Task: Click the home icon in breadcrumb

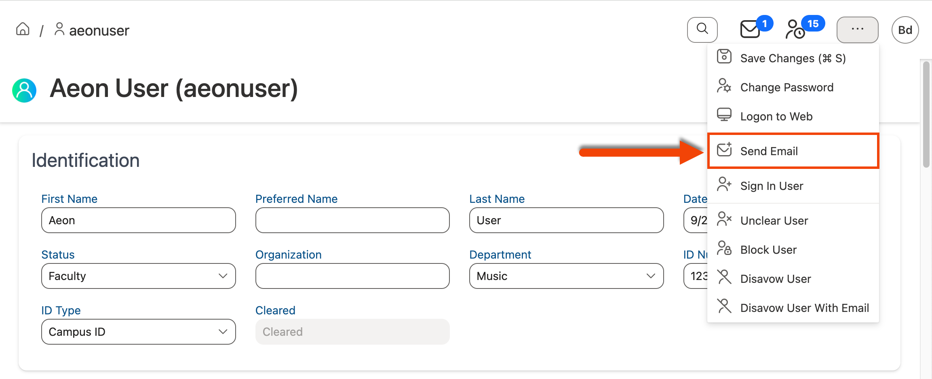Action: (x=23, y=29)
